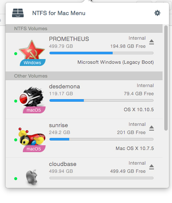
Task: Click the Other Volumes section header
Action: pos(84,76)
